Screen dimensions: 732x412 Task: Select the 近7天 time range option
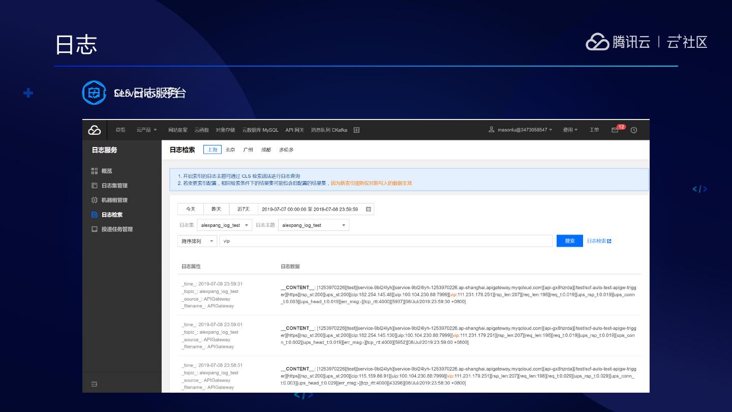[x=243, y=209]
